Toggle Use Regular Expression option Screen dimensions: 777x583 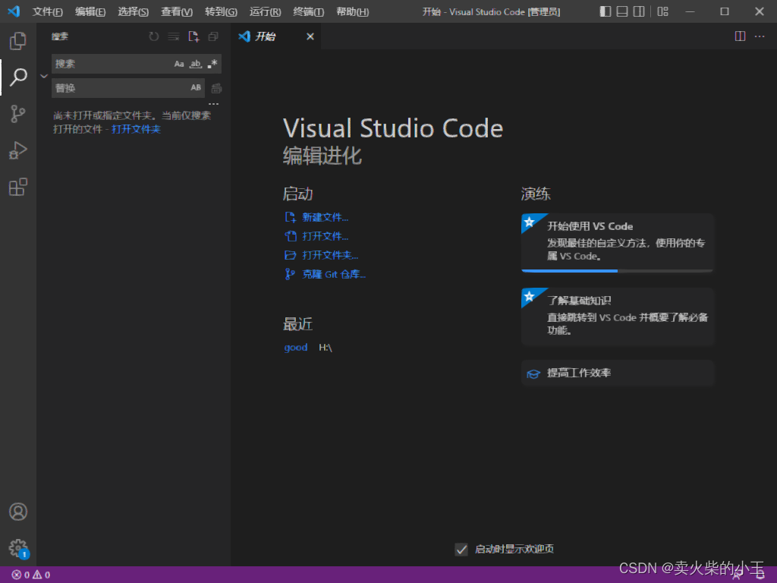[x=212, y=64]
